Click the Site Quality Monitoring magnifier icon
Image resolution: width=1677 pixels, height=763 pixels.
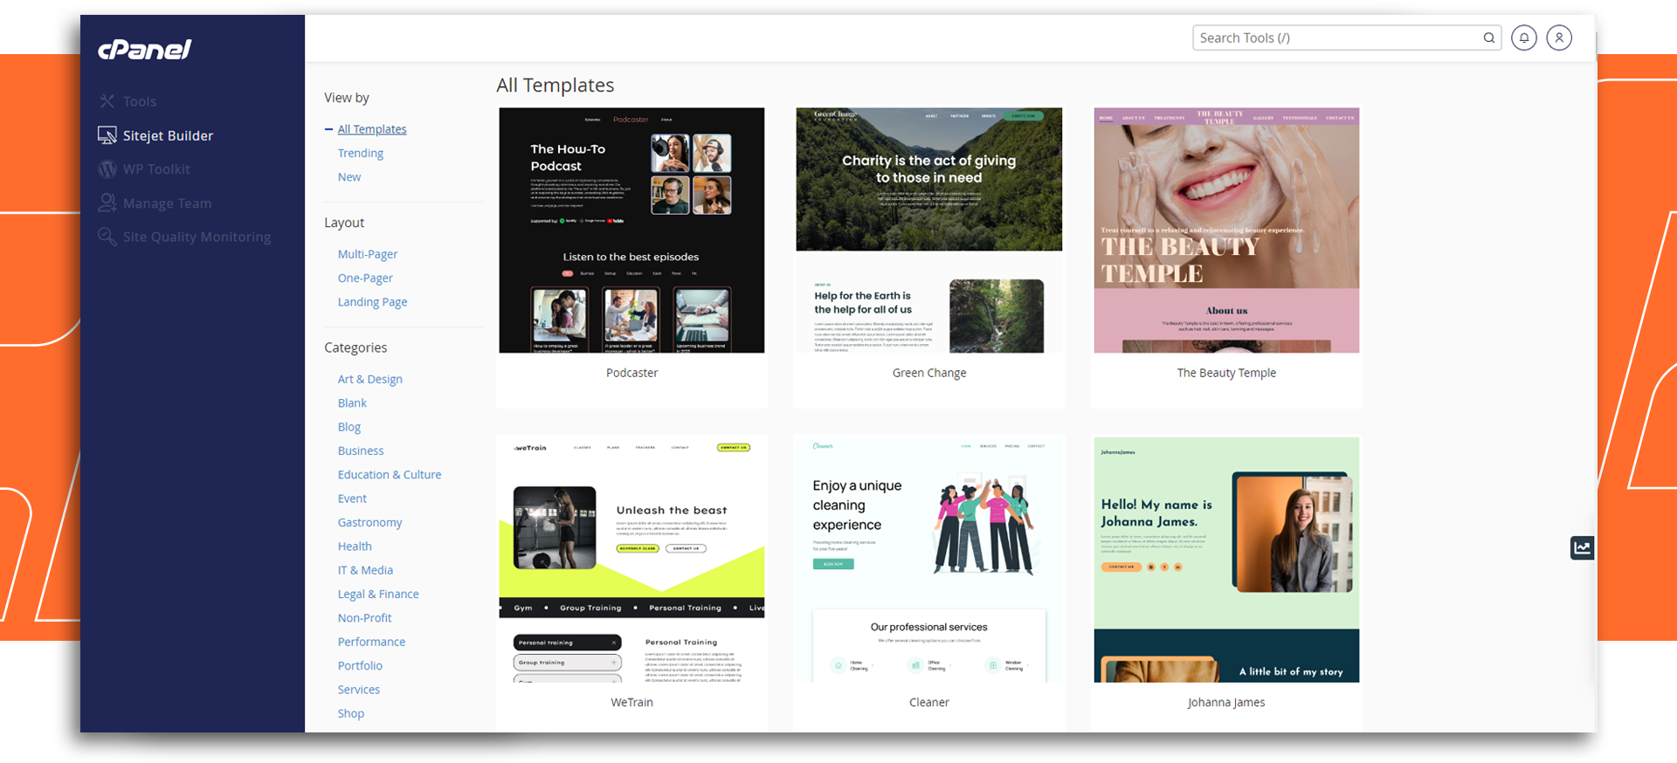pyautogui.click(x=107, y=237)
